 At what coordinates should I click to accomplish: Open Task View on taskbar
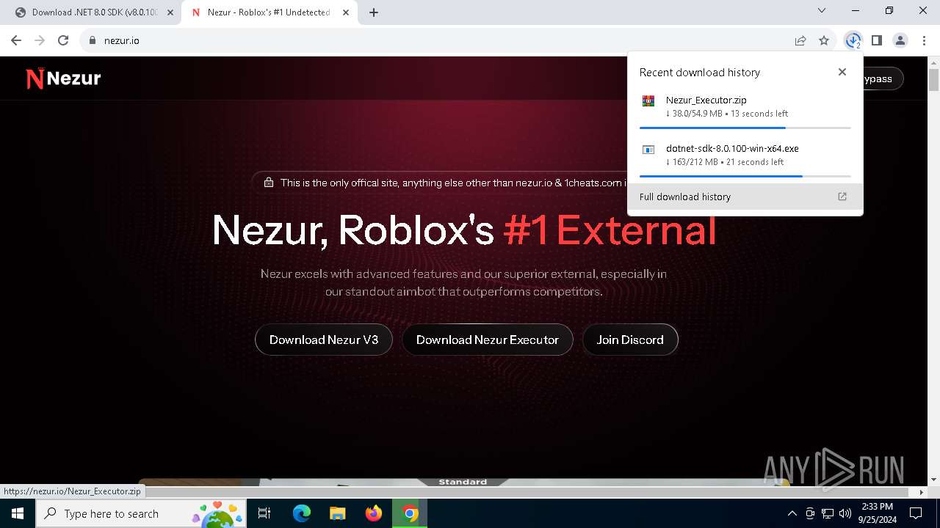(264, 513)
